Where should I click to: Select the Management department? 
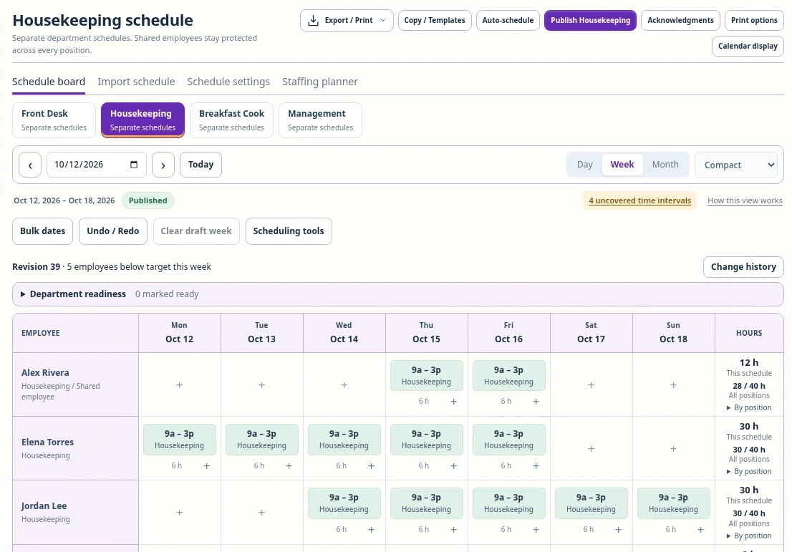pos(320,120)
